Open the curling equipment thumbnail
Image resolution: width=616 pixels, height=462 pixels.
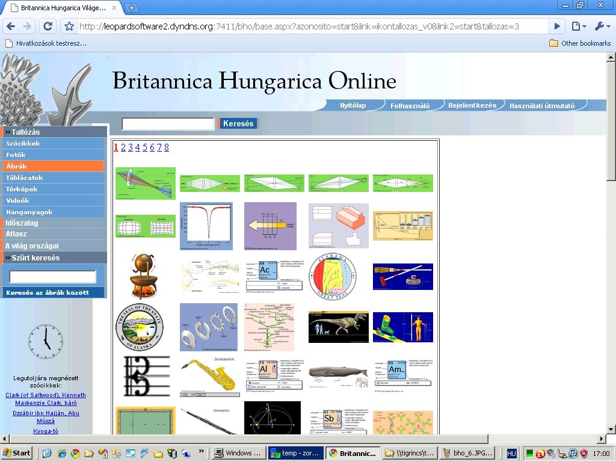tap(402, 277)
